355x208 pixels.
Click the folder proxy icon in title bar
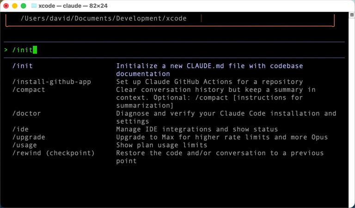pos(34,6)
